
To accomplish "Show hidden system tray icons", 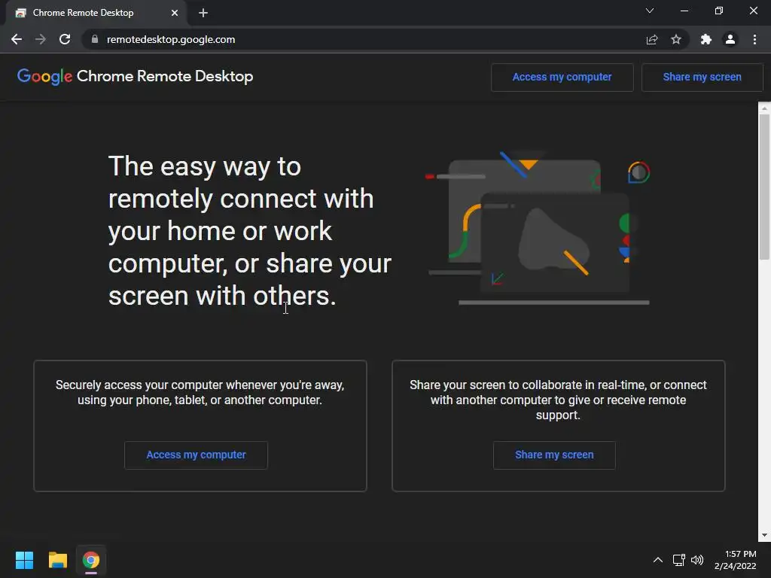I will point(658,560).
